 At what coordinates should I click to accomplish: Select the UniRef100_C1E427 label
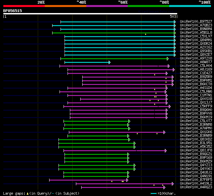[x=196, y=73]
